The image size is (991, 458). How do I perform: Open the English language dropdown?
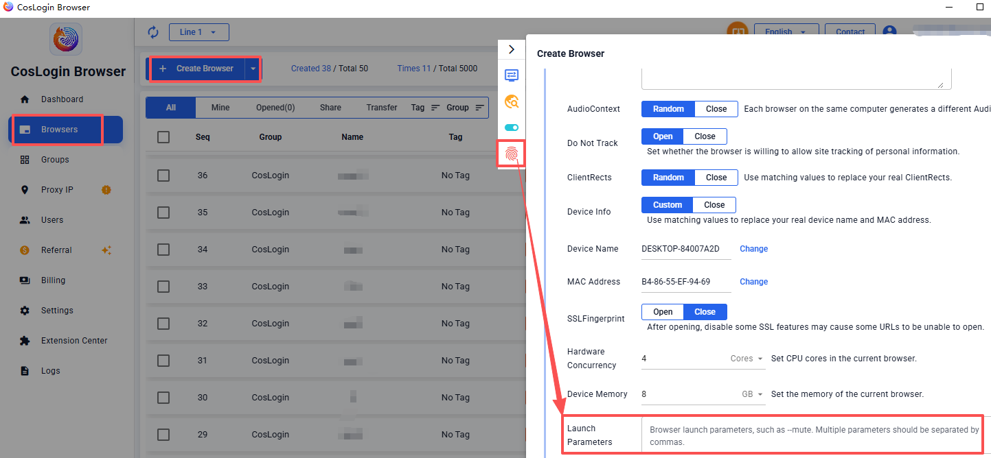(786, 32)
